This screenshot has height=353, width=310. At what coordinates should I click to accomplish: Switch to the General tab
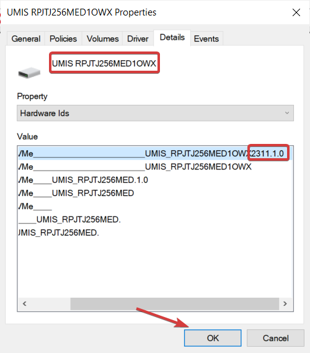coord(26,38)
